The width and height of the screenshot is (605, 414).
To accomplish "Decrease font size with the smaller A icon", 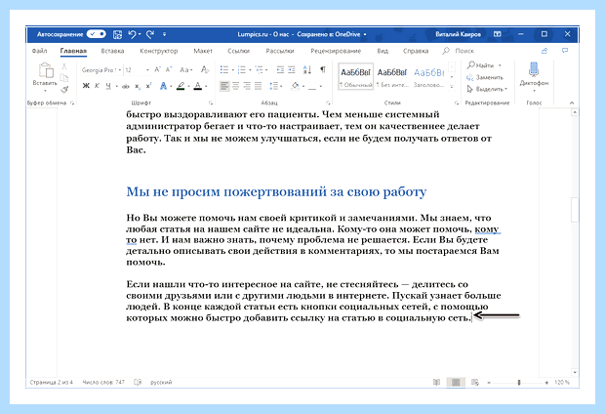I will 169,69.
